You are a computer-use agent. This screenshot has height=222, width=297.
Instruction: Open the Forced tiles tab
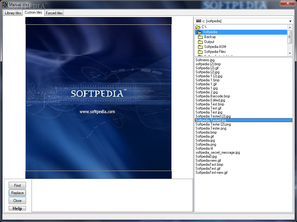click(54, 13)
